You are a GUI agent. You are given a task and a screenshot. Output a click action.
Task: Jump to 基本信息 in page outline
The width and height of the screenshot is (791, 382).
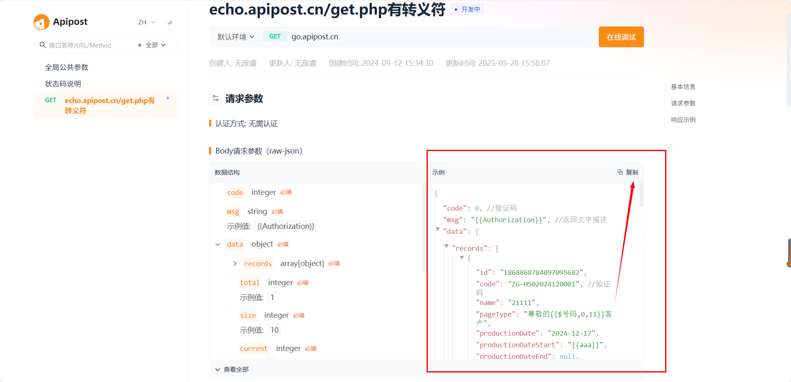pos(683,86)
